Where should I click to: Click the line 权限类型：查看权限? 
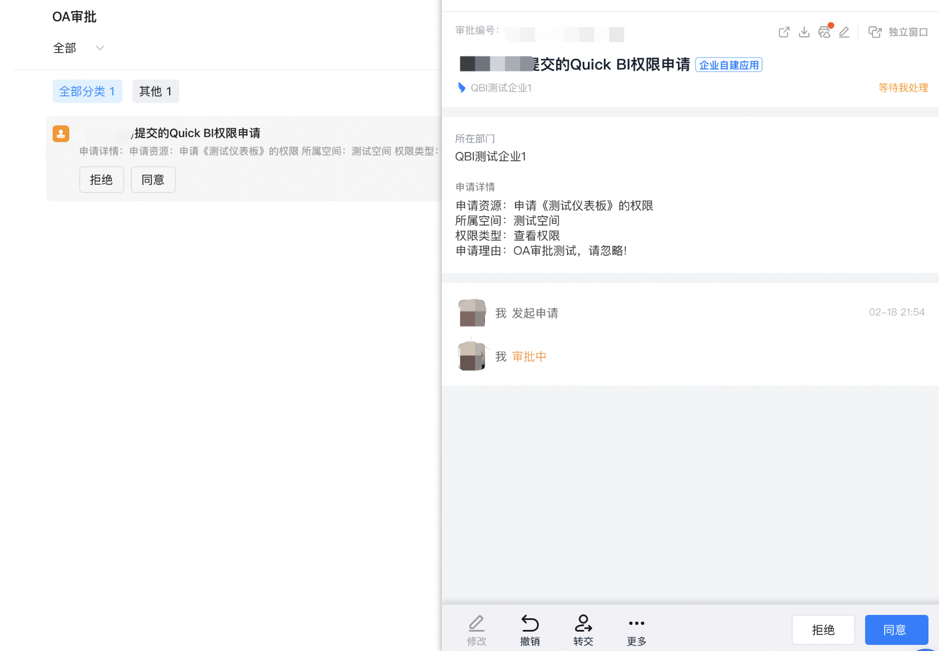tap(508, 236)
